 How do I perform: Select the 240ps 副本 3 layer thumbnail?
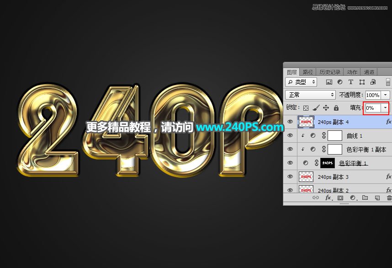click(306, 177)
